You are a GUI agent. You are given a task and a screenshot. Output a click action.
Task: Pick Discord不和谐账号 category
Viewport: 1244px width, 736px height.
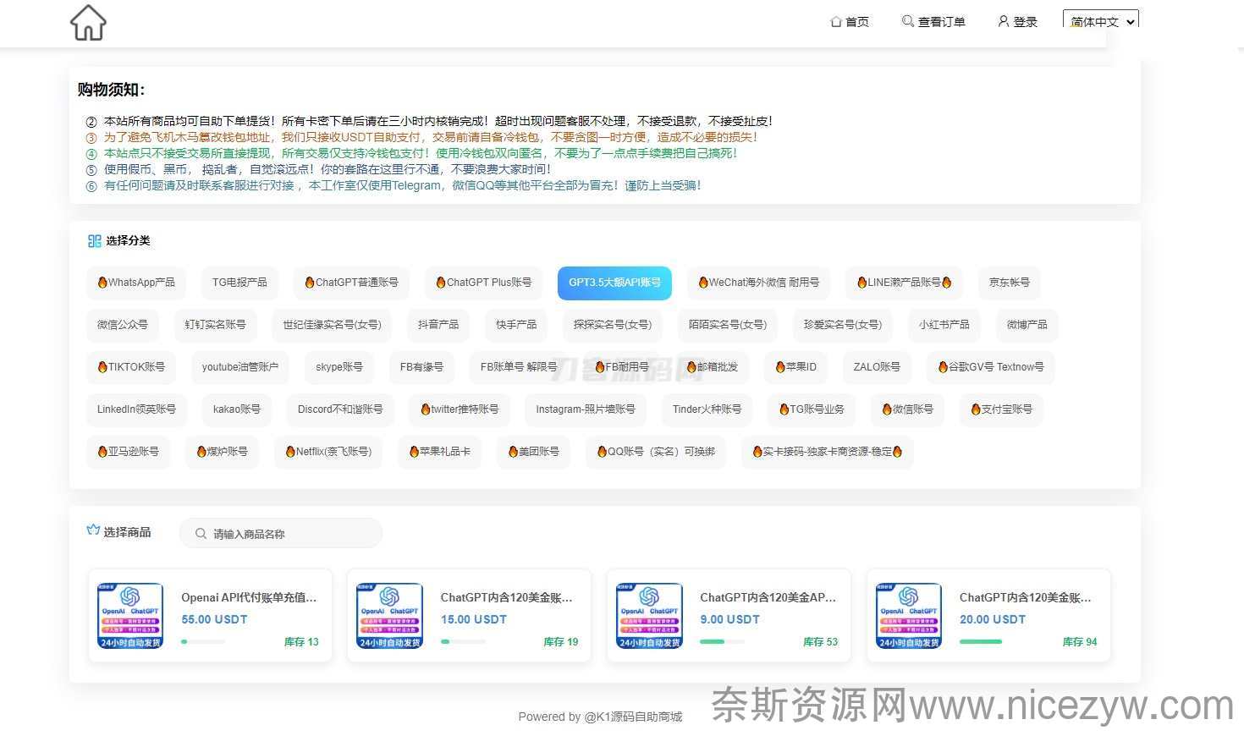click(x=340, y=409)
